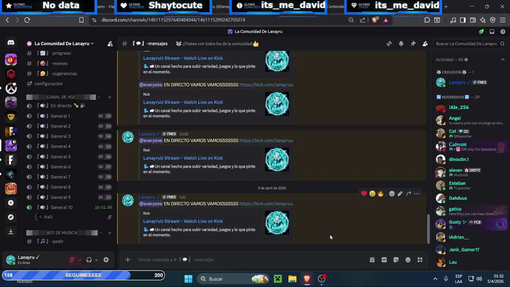Toggle headphones deafen in user panel
Screen dimensions: 510x287
[89, 259]
